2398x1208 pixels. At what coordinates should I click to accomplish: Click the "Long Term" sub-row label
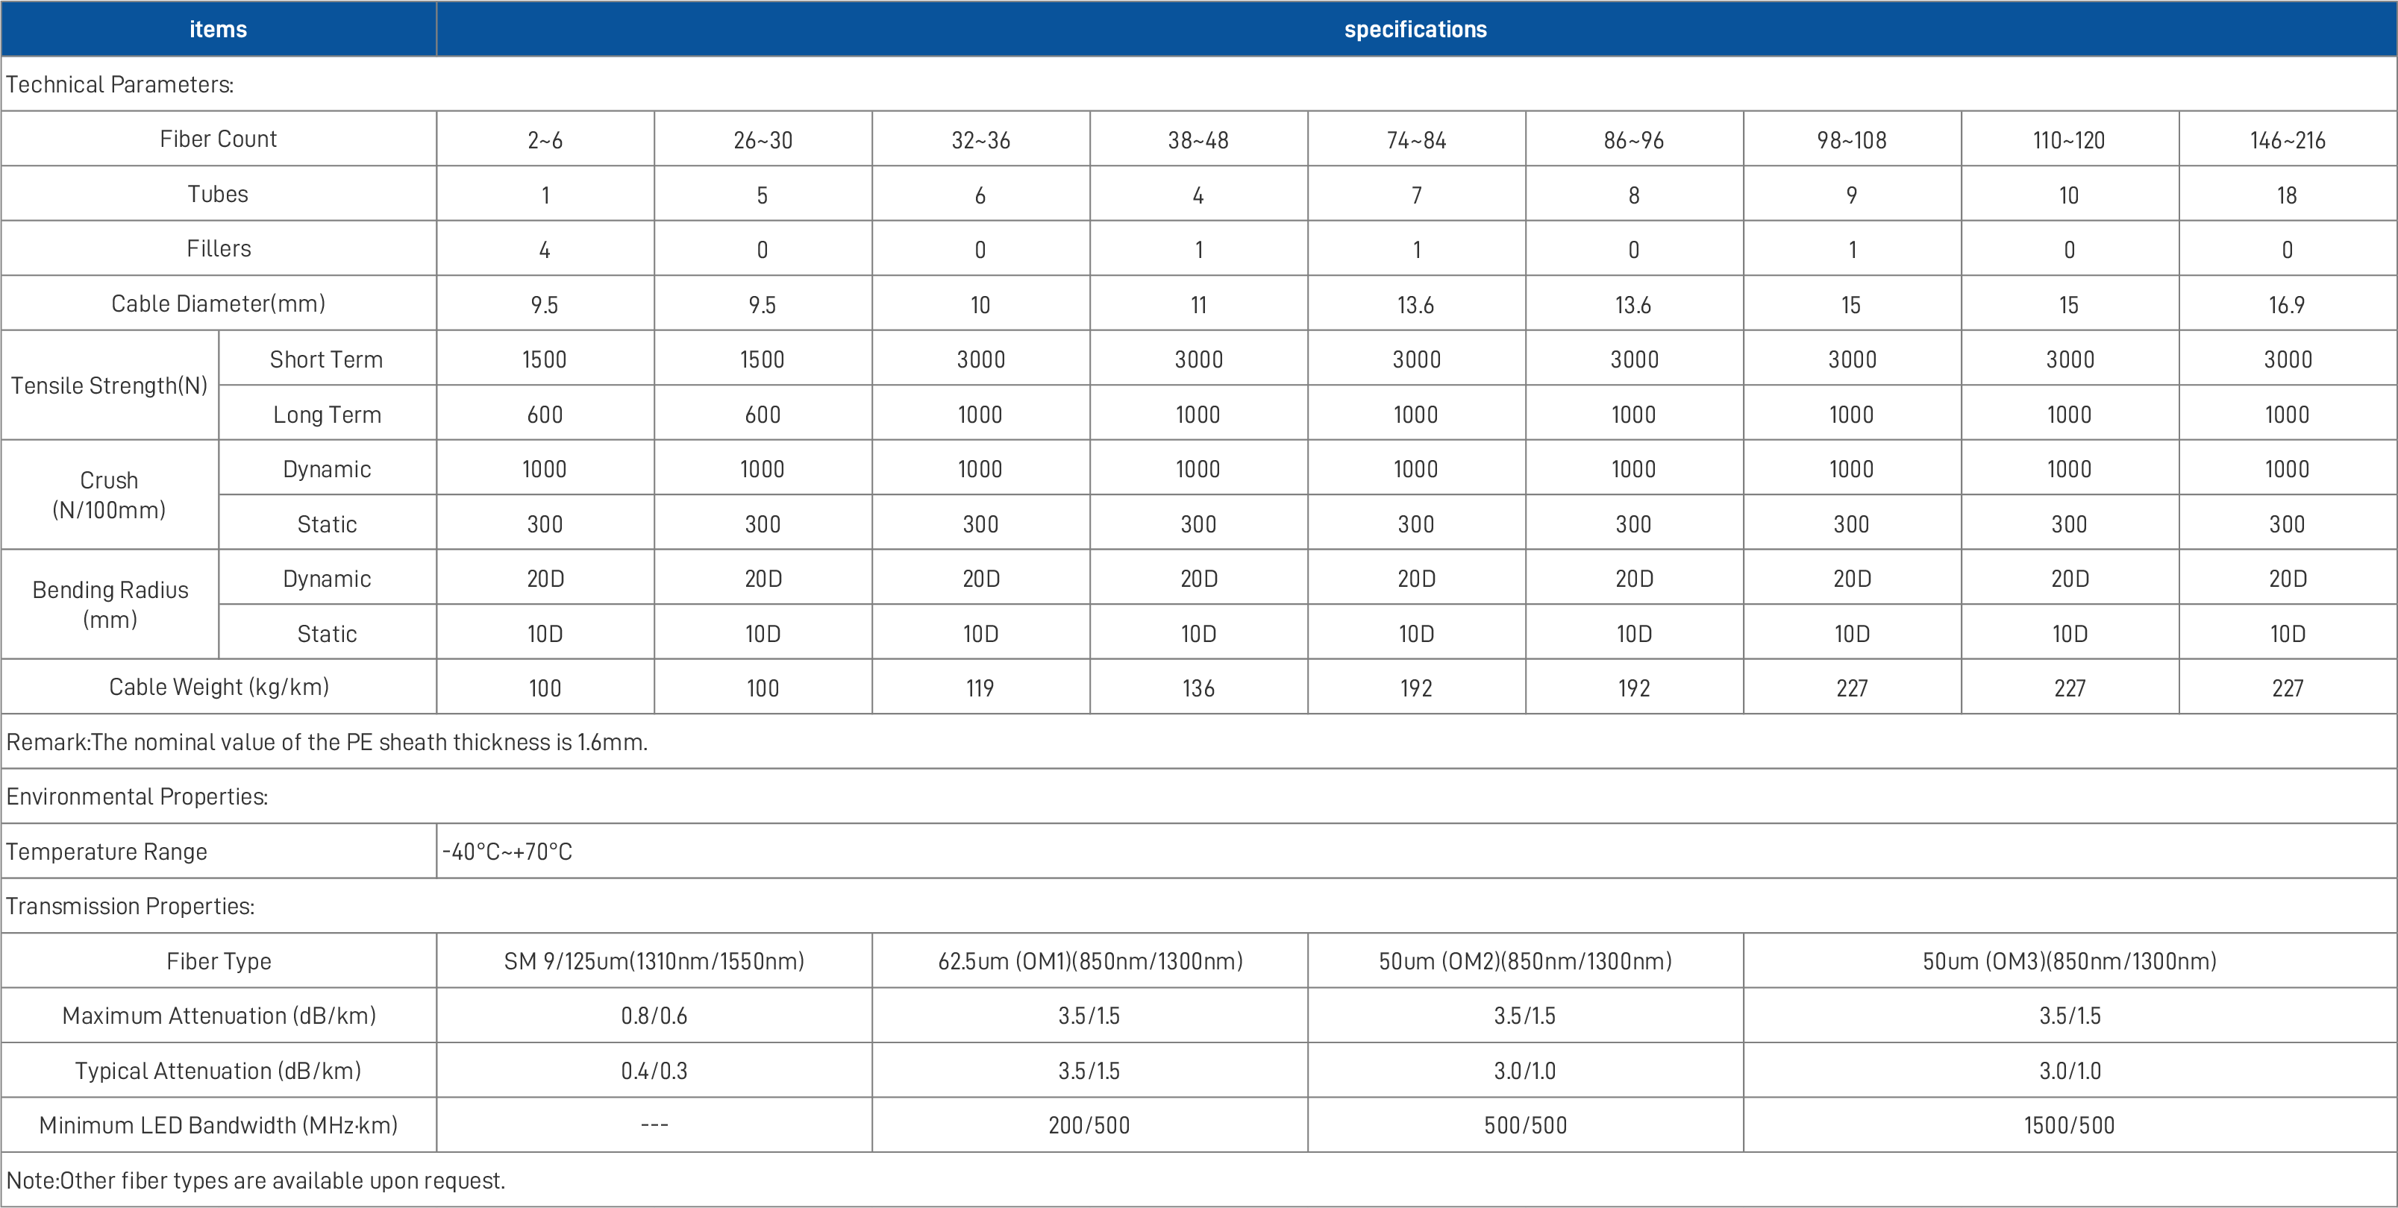click(x=327, y=414)
